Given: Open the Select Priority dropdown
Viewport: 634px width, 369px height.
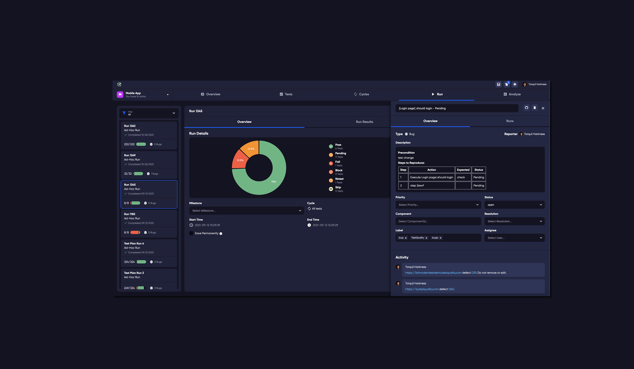Looking at the screenshot, I should (x=438, y=204).
